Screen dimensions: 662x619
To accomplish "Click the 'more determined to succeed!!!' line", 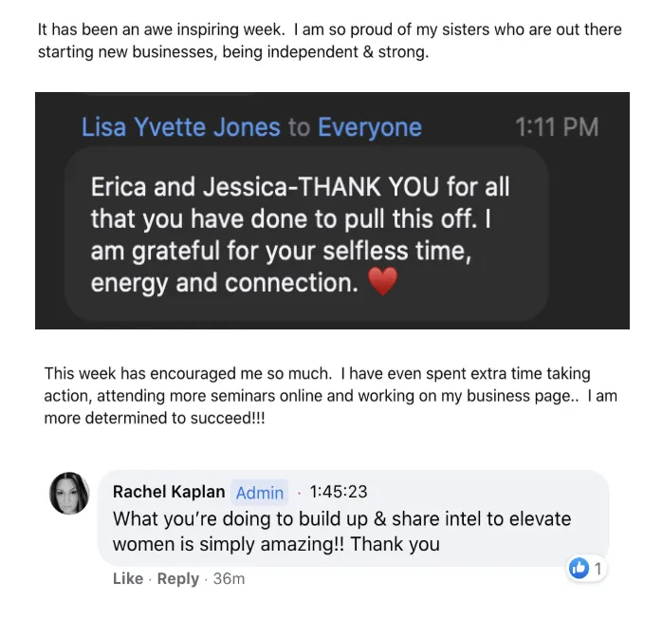I will pyautogui.click(x=155, y=418).
